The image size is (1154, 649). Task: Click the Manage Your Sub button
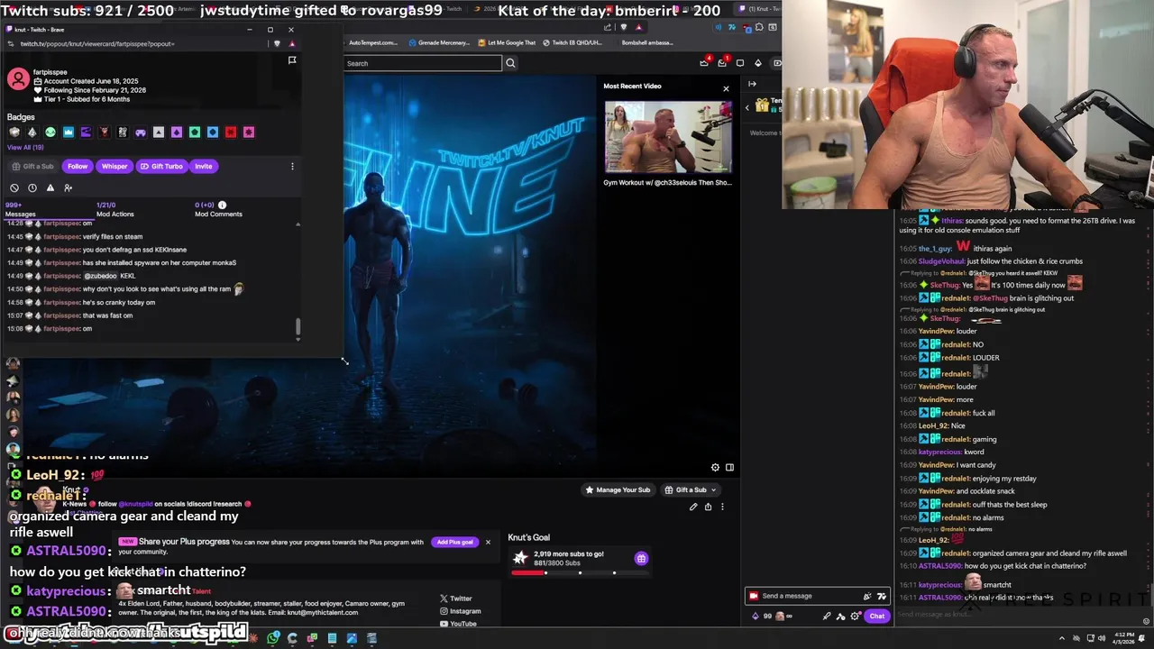pos(618,490)
